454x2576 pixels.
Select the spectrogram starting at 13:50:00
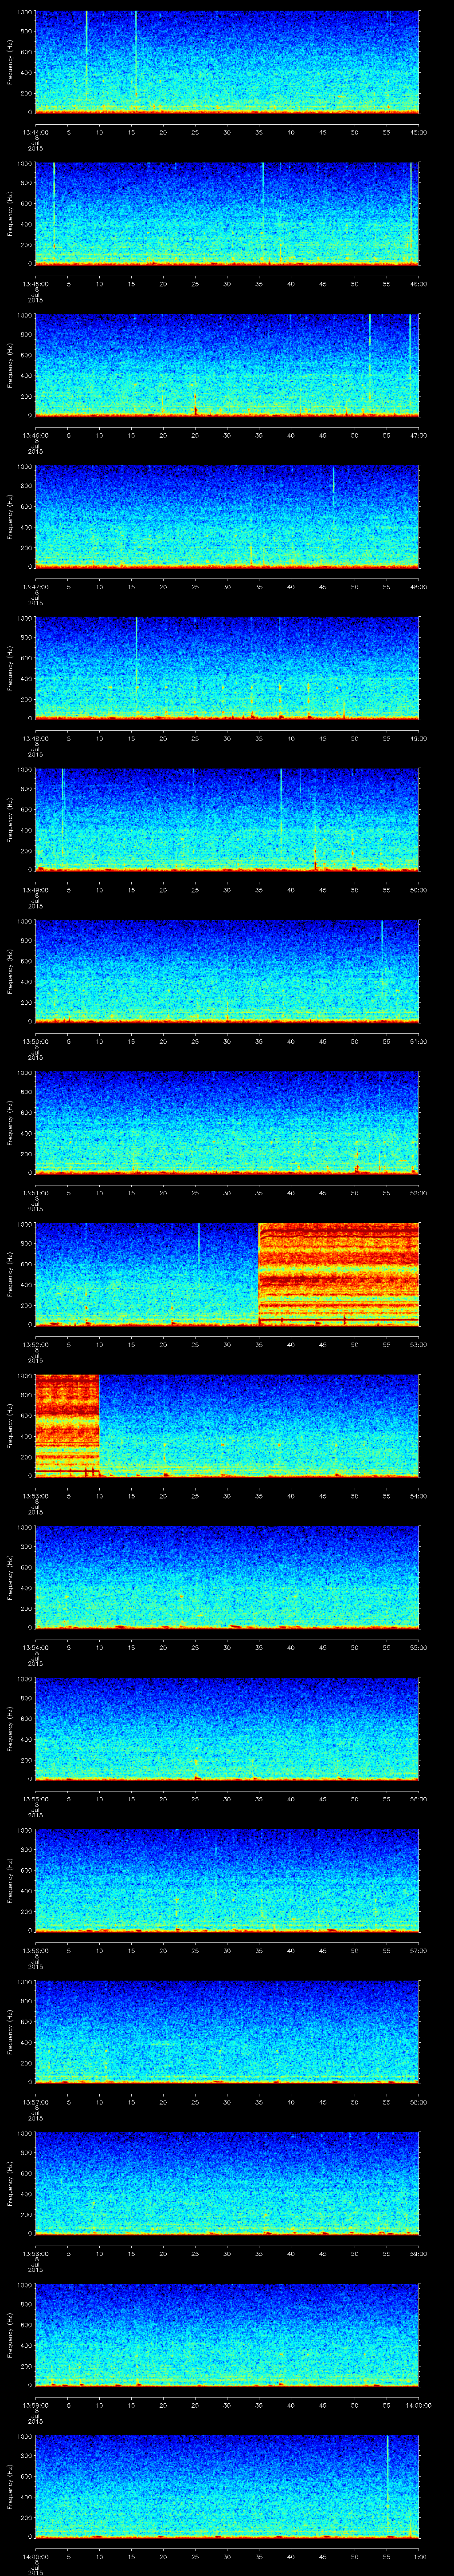(x=227, y=971)
